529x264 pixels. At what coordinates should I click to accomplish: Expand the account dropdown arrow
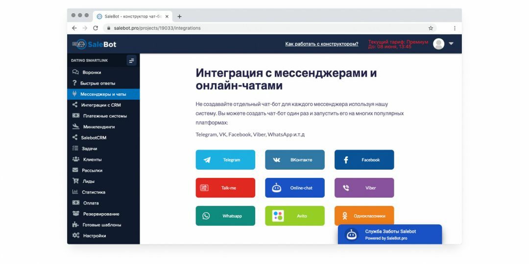coord(451,44)
